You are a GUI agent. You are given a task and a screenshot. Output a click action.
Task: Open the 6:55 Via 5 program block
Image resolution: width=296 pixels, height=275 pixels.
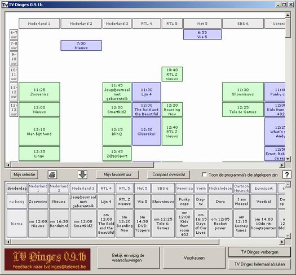point(202,34)
